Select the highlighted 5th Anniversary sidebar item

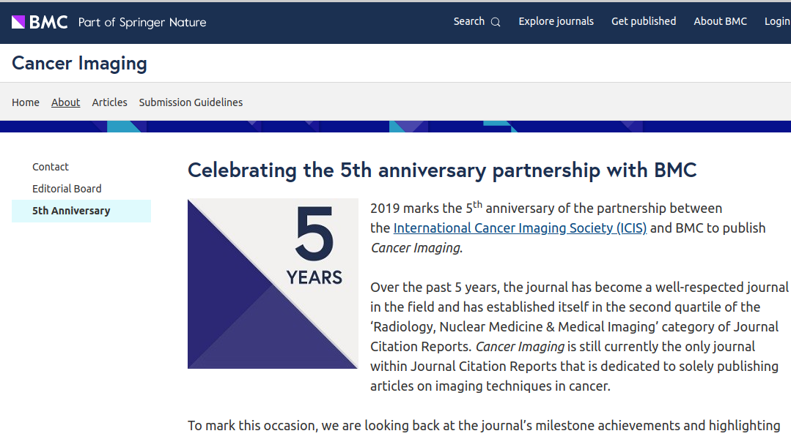point(71,211)
